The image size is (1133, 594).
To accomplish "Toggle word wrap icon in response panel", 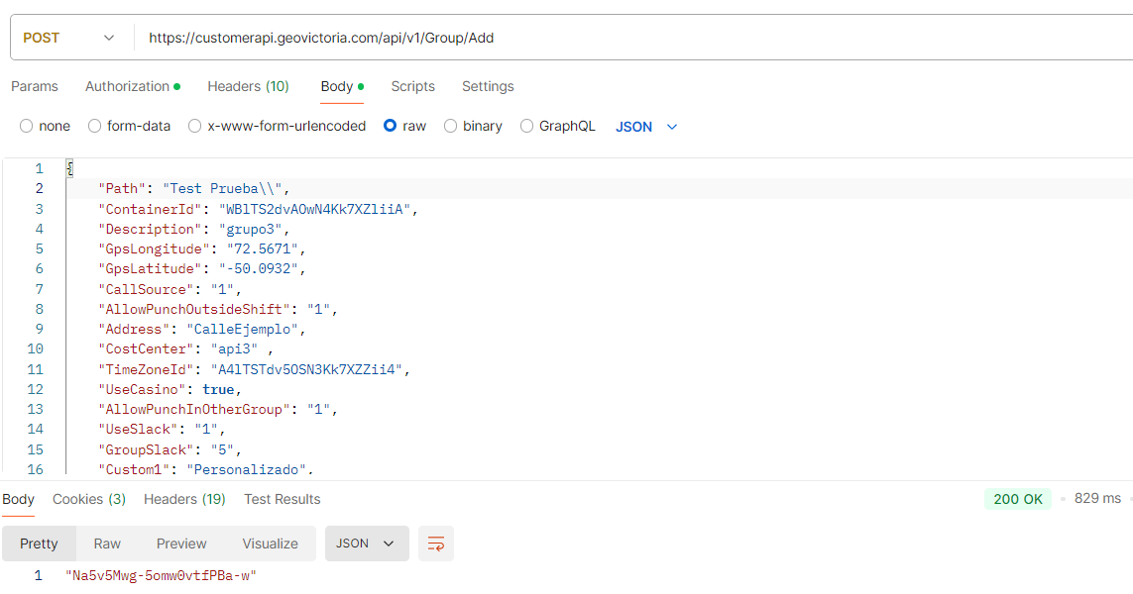I will 435,544.
